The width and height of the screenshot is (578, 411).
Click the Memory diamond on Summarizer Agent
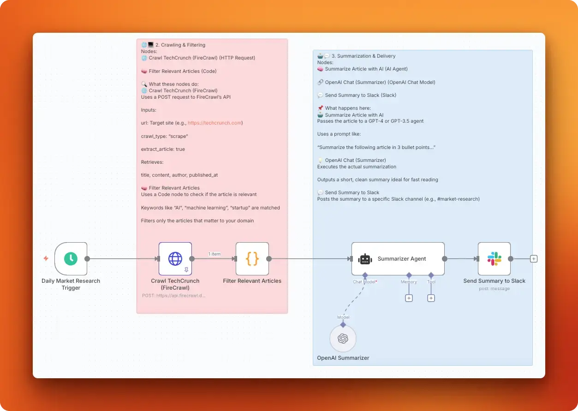click(x=409, y=275)
